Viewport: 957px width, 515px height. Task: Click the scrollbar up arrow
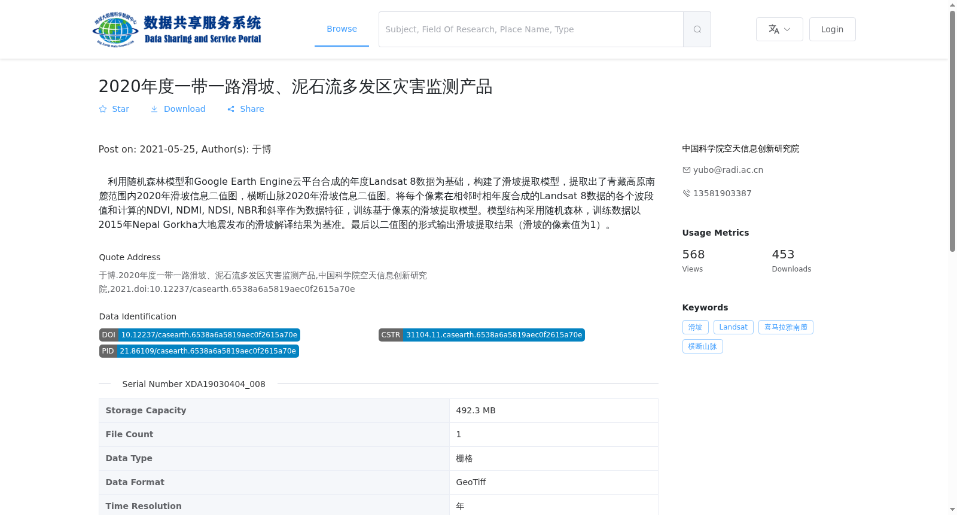tap(952, 5)
